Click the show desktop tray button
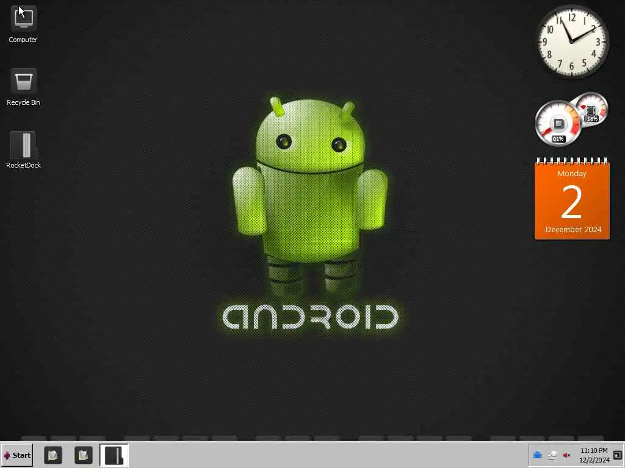625x468 pixels. tap(618, 455)
